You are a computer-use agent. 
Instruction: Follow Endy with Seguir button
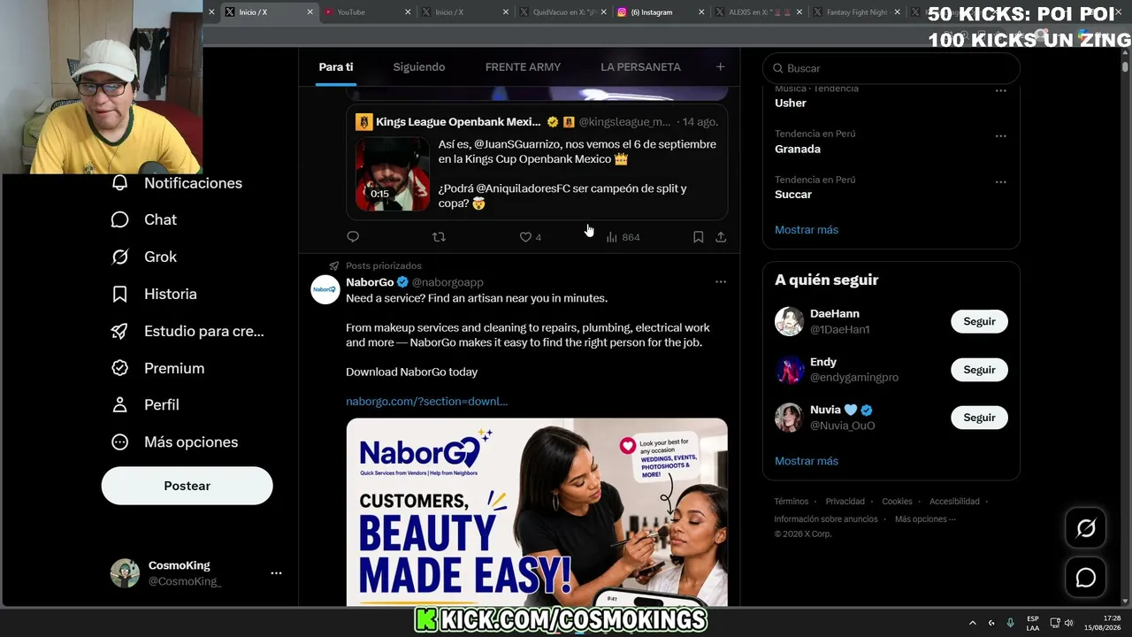pos(979,370)
